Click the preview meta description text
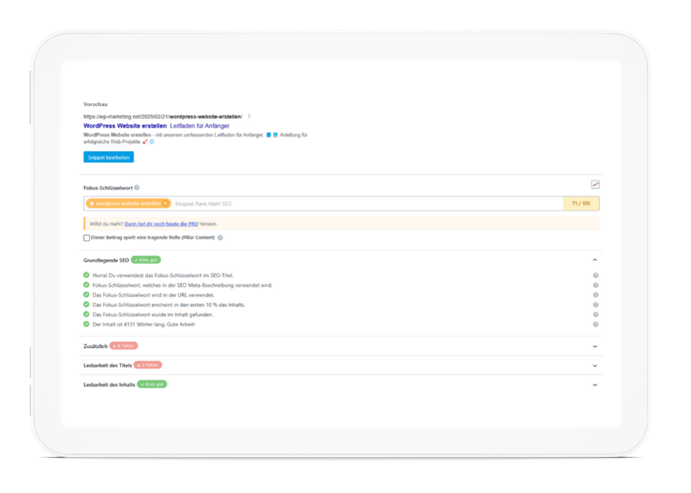 click(196, 138)
